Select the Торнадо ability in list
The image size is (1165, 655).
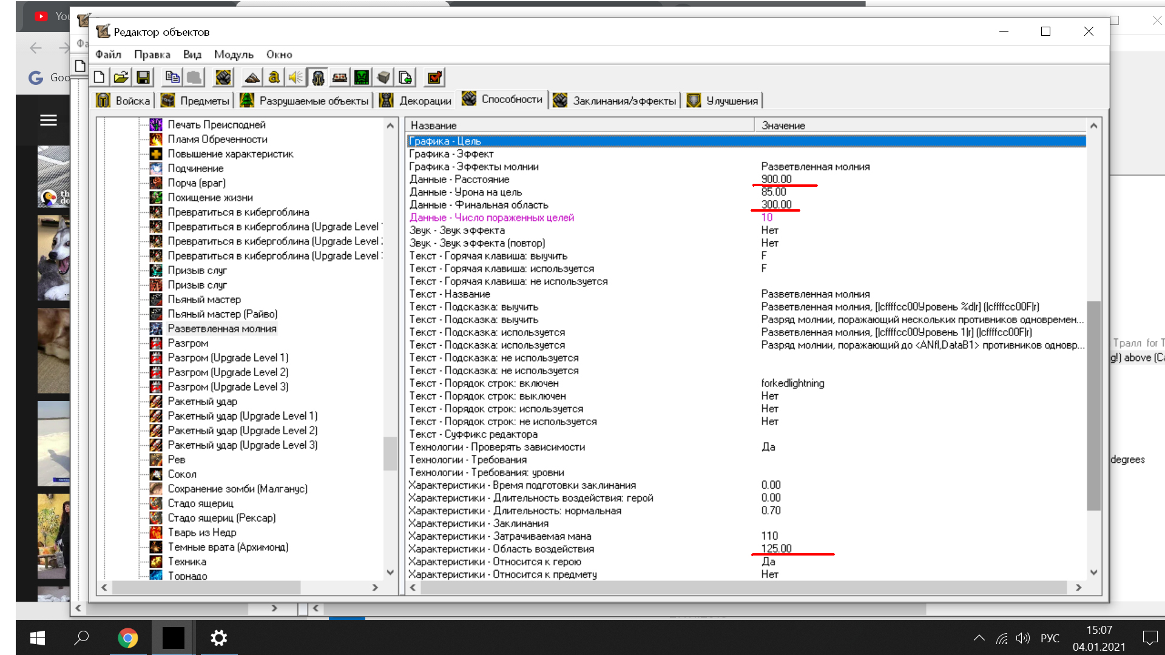[187, 576]
